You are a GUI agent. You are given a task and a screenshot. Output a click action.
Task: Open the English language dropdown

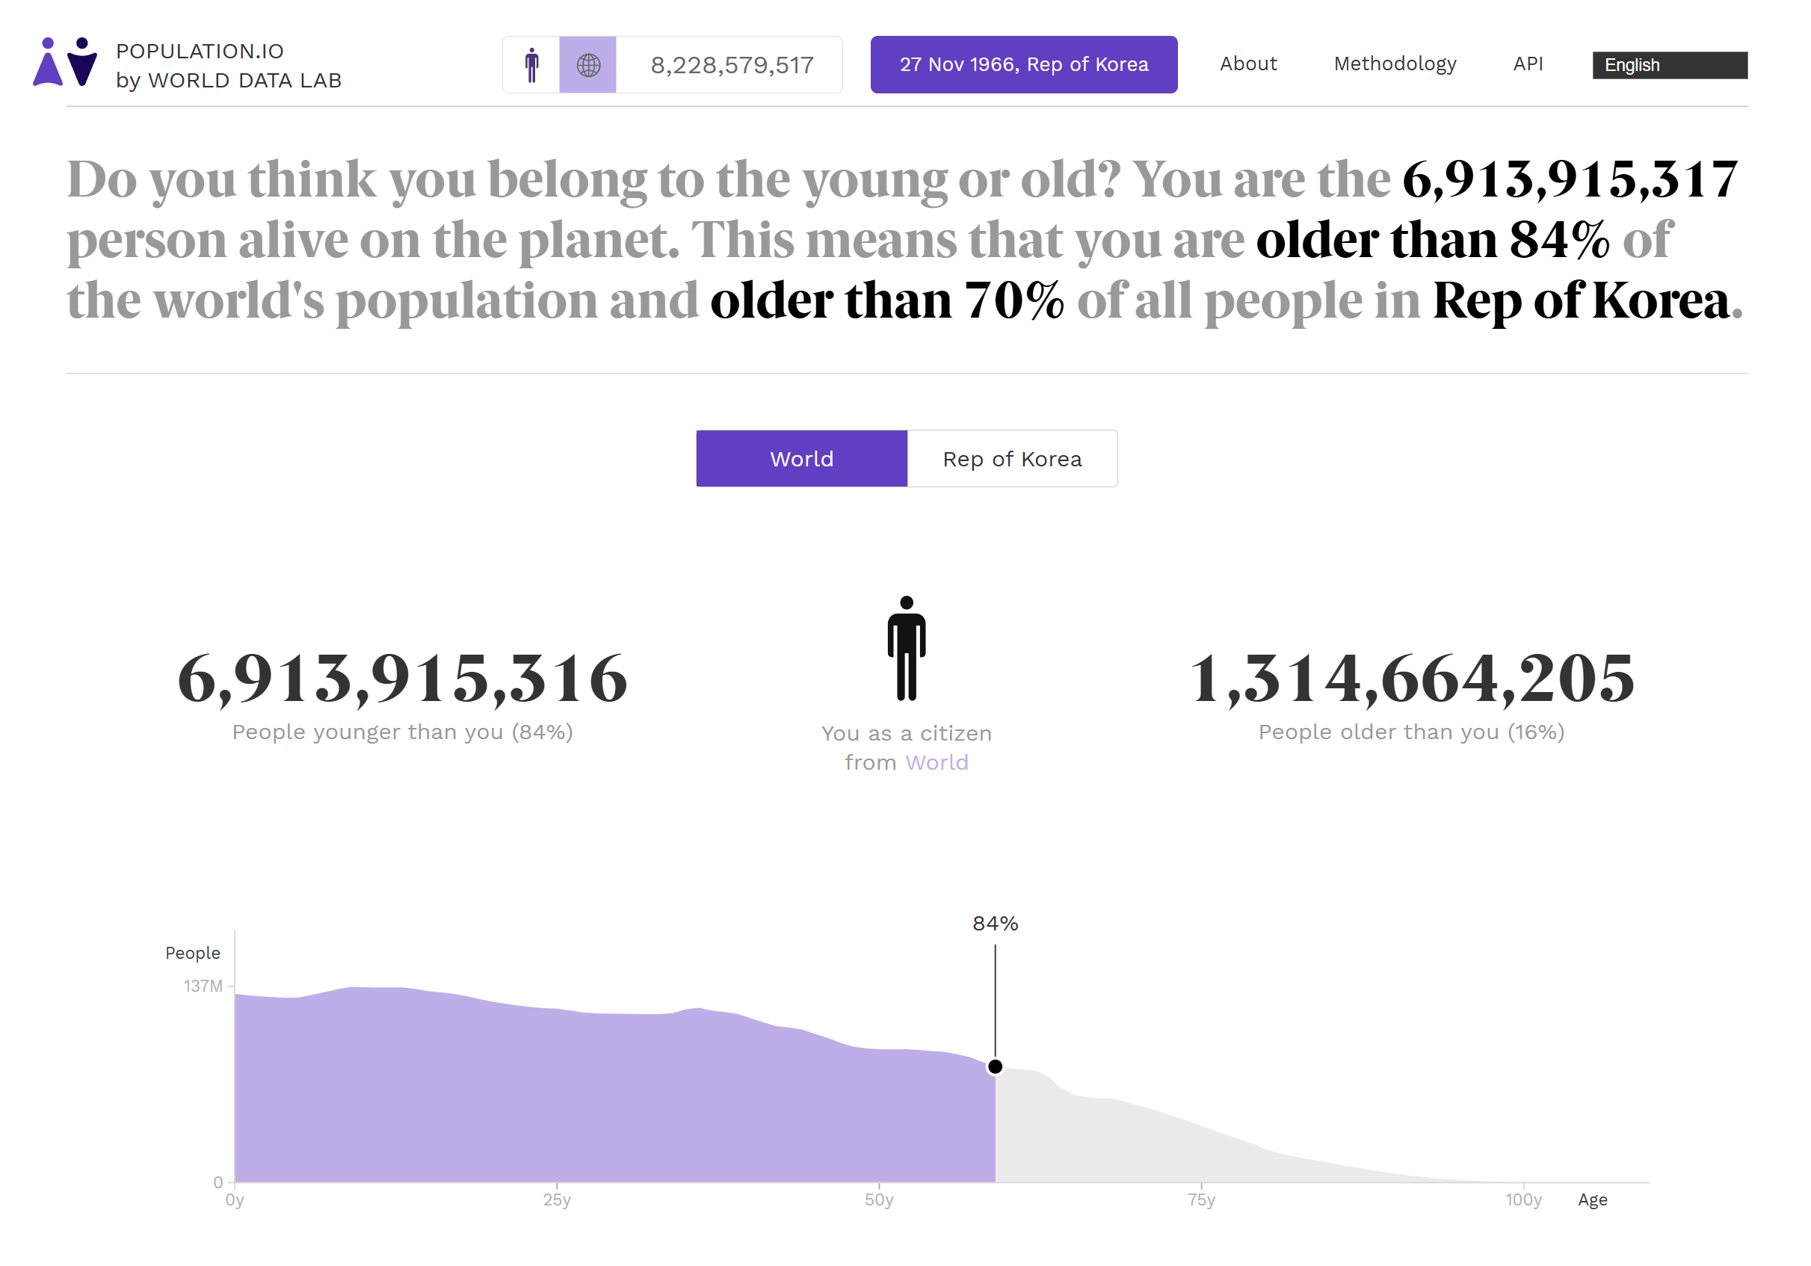click(1669, 65)
